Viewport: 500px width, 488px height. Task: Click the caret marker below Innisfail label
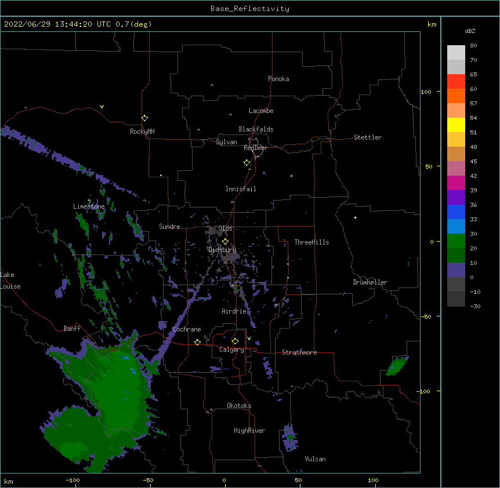click(232, 202)
